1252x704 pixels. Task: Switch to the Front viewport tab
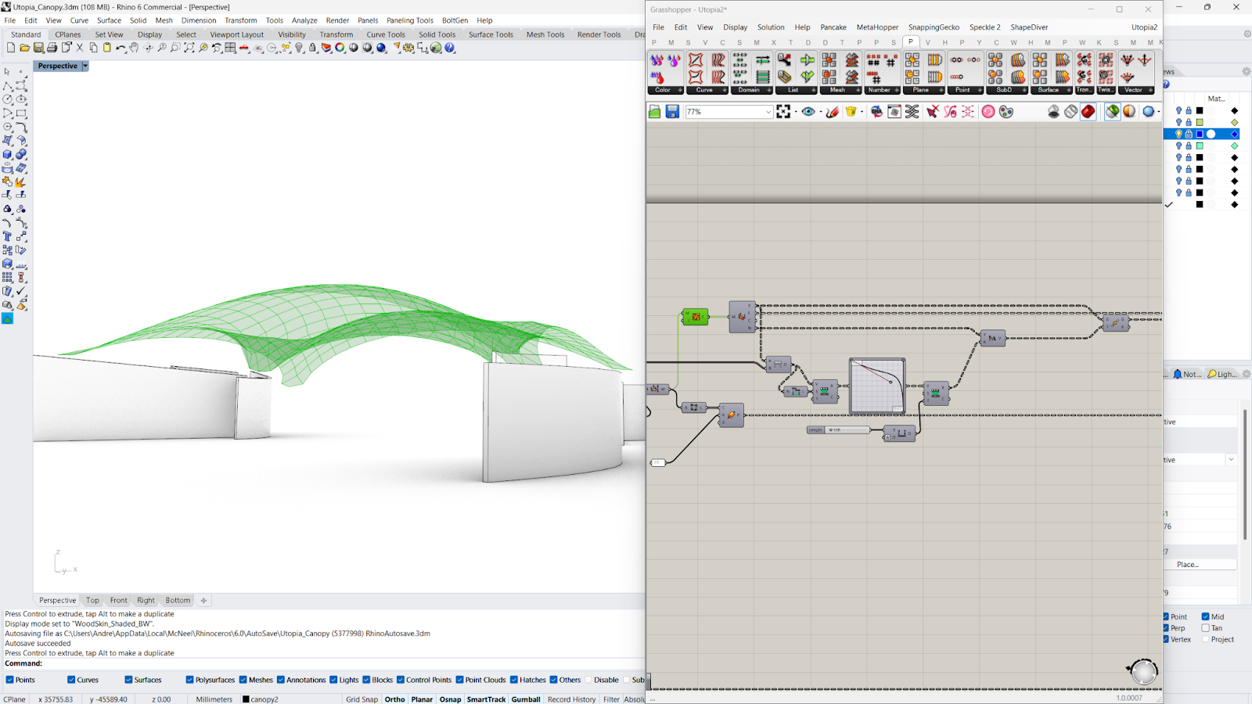[118, 601]
